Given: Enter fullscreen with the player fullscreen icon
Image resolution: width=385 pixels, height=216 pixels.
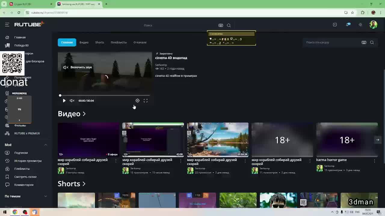Looking at the screenshot, I should 146,101.
